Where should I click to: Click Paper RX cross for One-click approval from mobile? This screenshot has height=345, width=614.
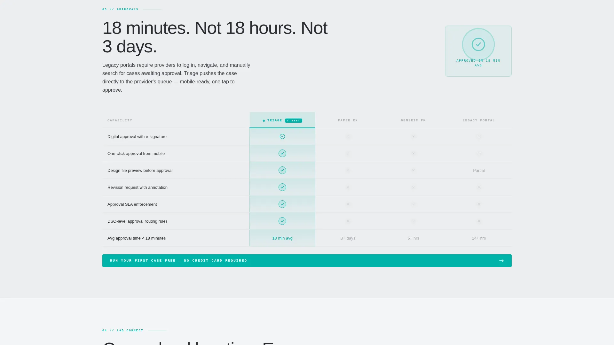pos(348,153)
